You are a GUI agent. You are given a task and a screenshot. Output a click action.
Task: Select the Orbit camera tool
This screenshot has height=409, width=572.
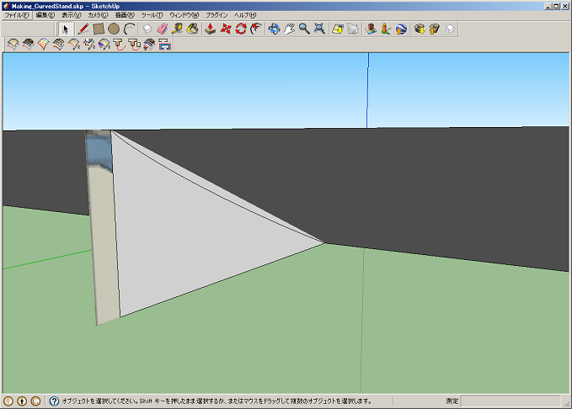click(x=274, y=29)
